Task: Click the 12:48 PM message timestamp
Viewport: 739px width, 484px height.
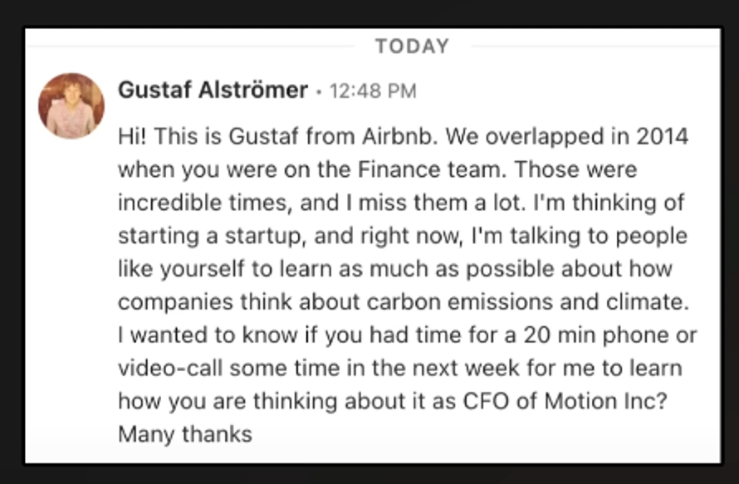Action: (373, 90)
